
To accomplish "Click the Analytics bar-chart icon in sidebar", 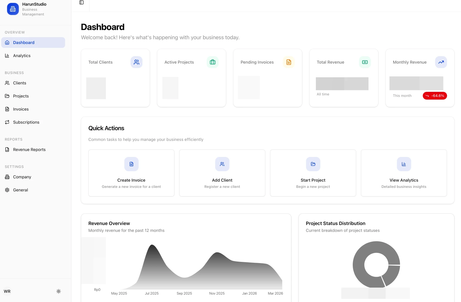I will click(x=7, y=56).
